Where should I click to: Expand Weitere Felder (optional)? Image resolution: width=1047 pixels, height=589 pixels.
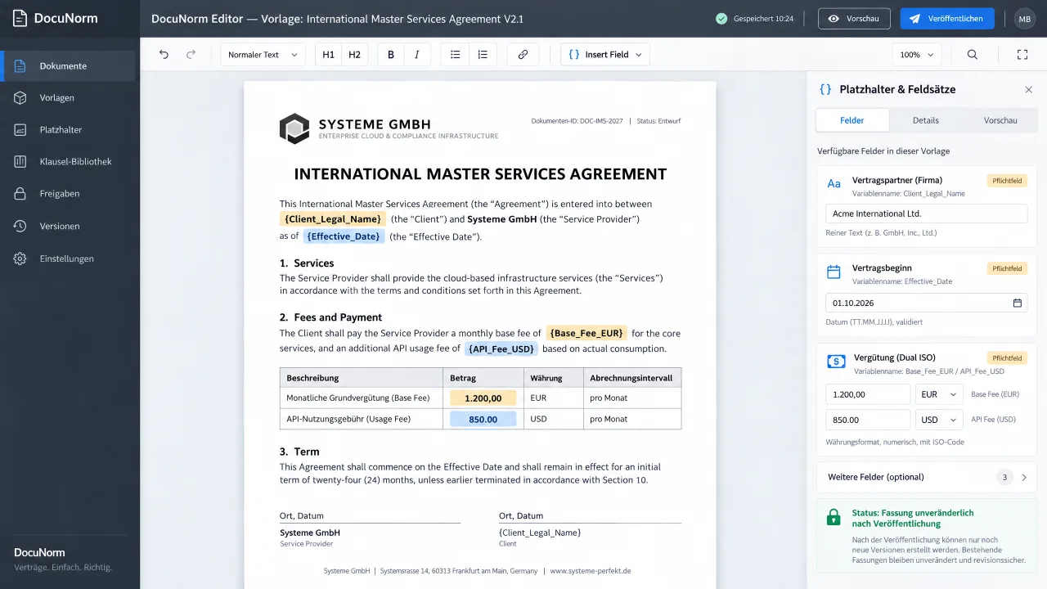coord(927,477)
